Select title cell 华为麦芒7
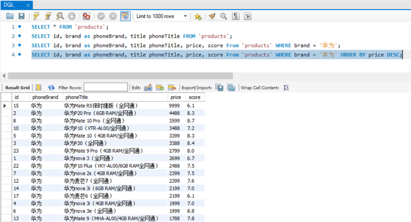 (115, 181)
